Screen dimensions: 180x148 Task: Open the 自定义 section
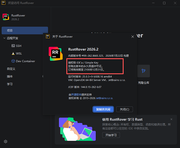pos(11,69)
